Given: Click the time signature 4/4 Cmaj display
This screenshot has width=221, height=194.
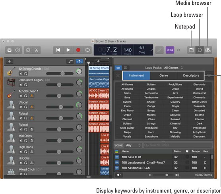Looking at the screenshot, I should click(x=142, y=50).
